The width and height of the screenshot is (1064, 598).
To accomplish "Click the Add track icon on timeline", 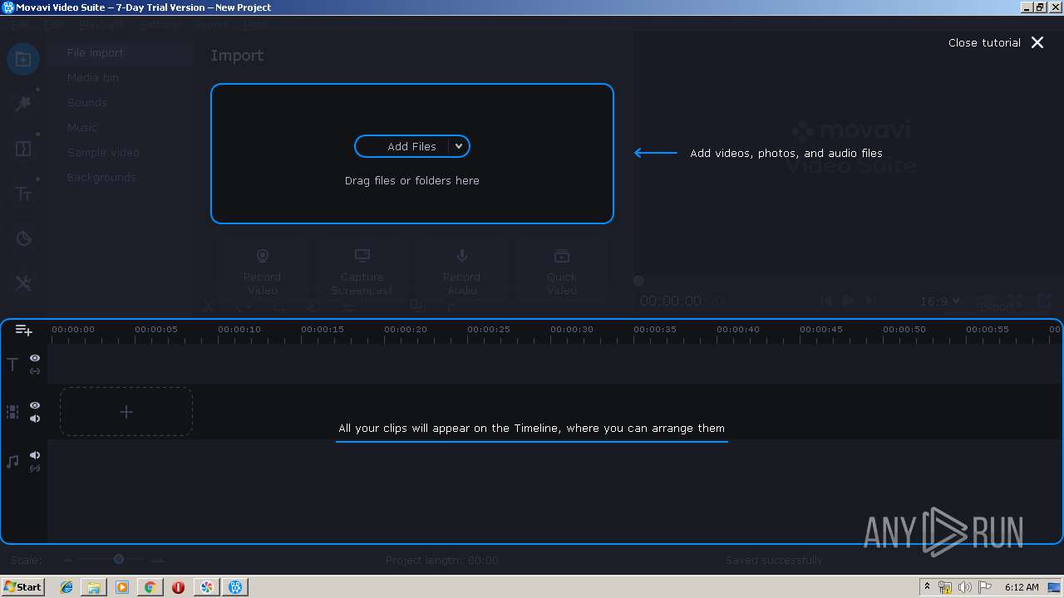I will click(x=24, y=330).
